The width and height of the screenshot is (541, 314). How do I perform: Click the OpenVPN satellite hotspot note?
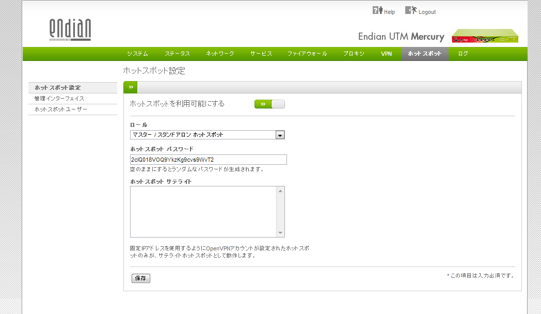tap(219, 252)
